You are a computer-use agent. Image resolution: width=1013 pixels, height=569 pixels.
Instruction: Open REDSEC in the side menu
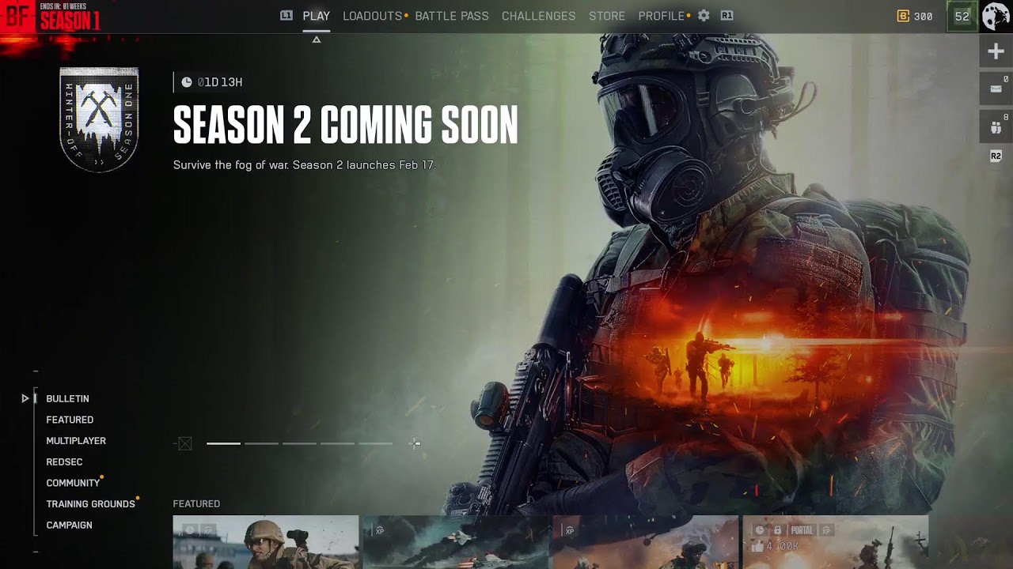64,462
